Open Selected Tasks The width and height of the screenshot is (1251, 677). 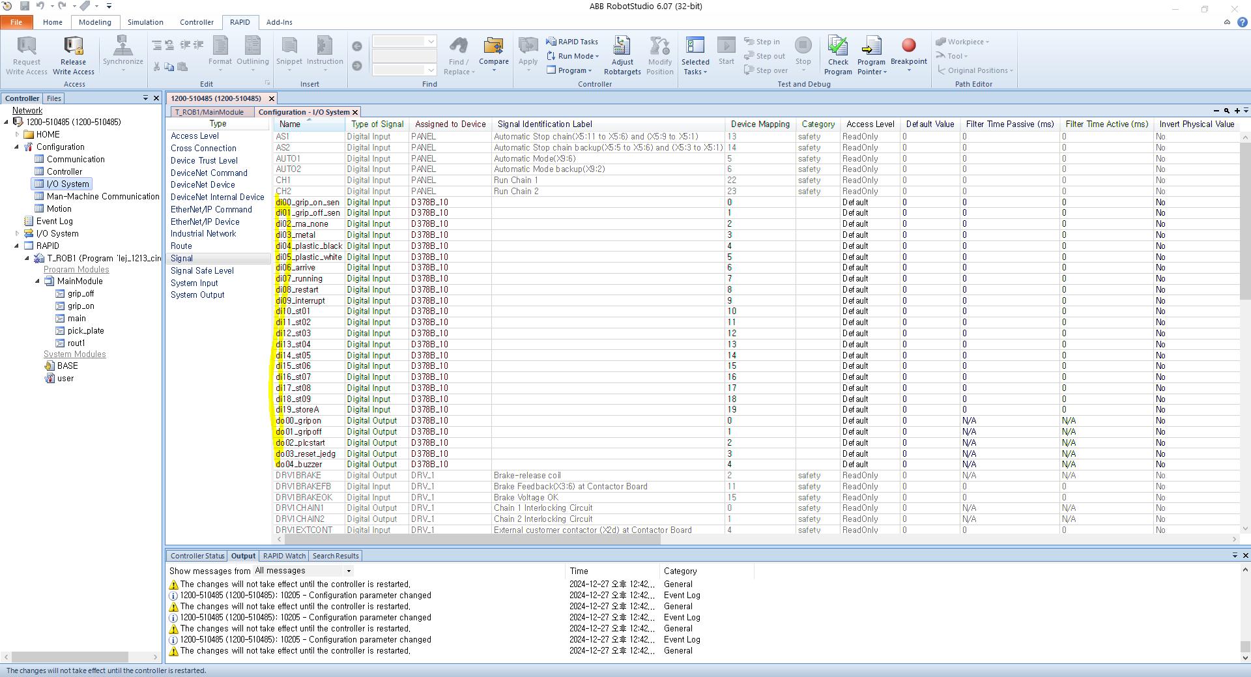pos(695,56)
